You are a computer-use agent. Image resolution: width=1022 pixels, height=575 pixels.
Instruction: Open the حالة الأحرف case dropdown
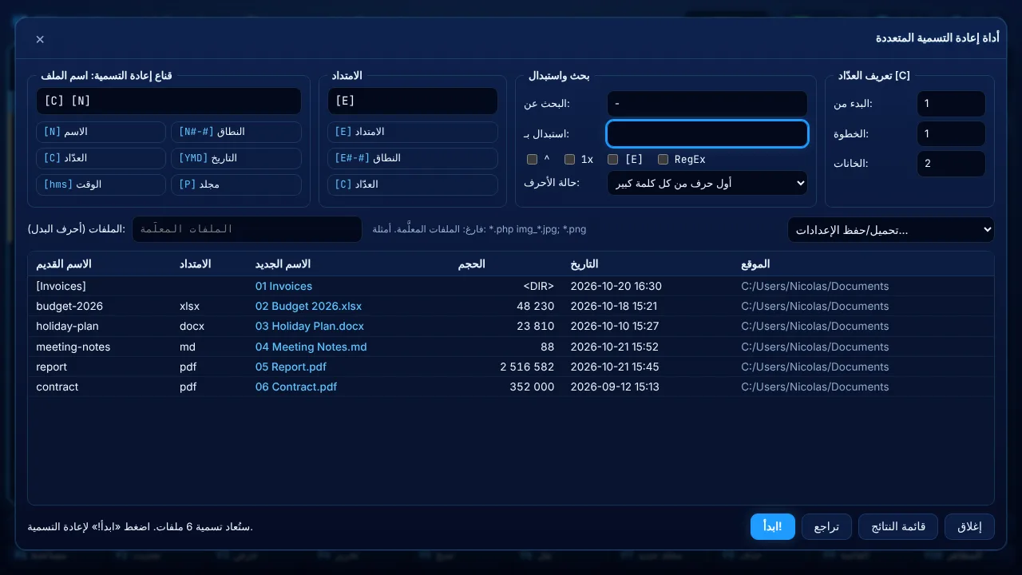pos(707,183)
